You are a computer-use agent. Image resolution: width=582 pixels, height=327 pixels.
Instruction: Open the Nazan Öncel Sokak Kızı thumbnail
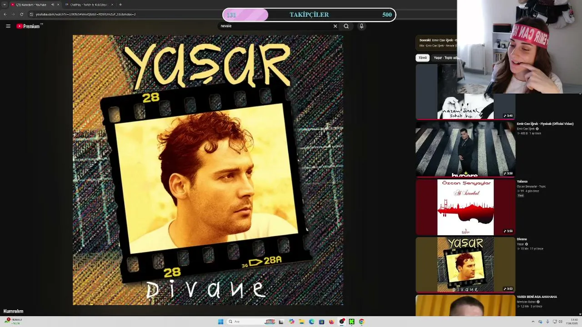(x=465, y=91)
